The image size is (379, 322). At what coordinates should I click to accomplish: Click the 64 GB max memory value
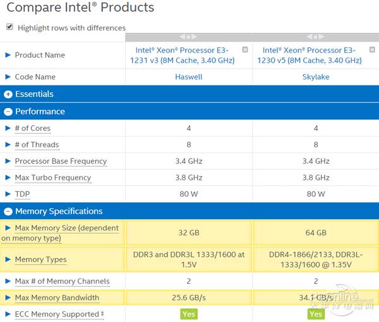pos(316,233)
